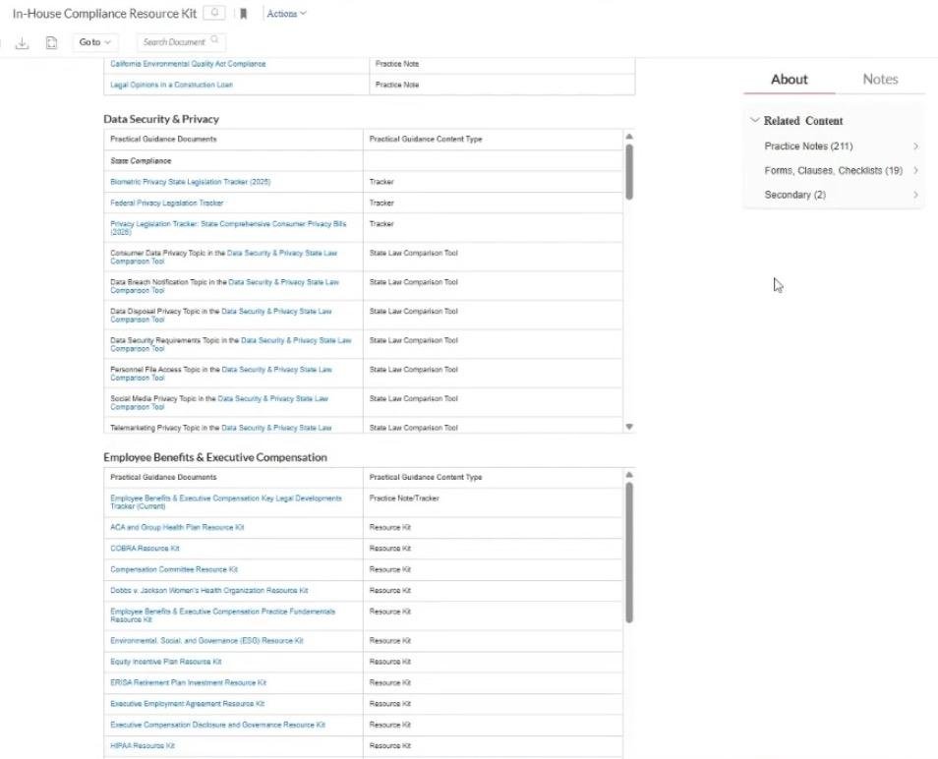Screen dimensions: 938x759
Task: Click Data Security table scrollbar thumb
Action: click(629, 171)
